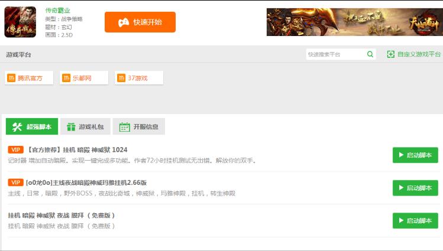Open the promotional game banner
Image resolution: width=443 pixels, height=251 pixels.
[354, 22]
